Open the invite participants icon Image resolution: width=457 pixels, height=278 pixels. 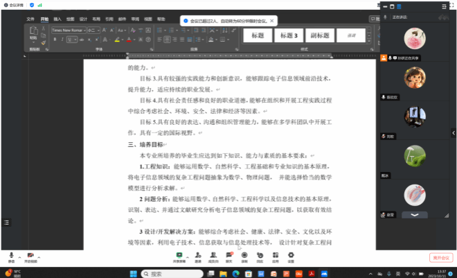click(198, 255)
